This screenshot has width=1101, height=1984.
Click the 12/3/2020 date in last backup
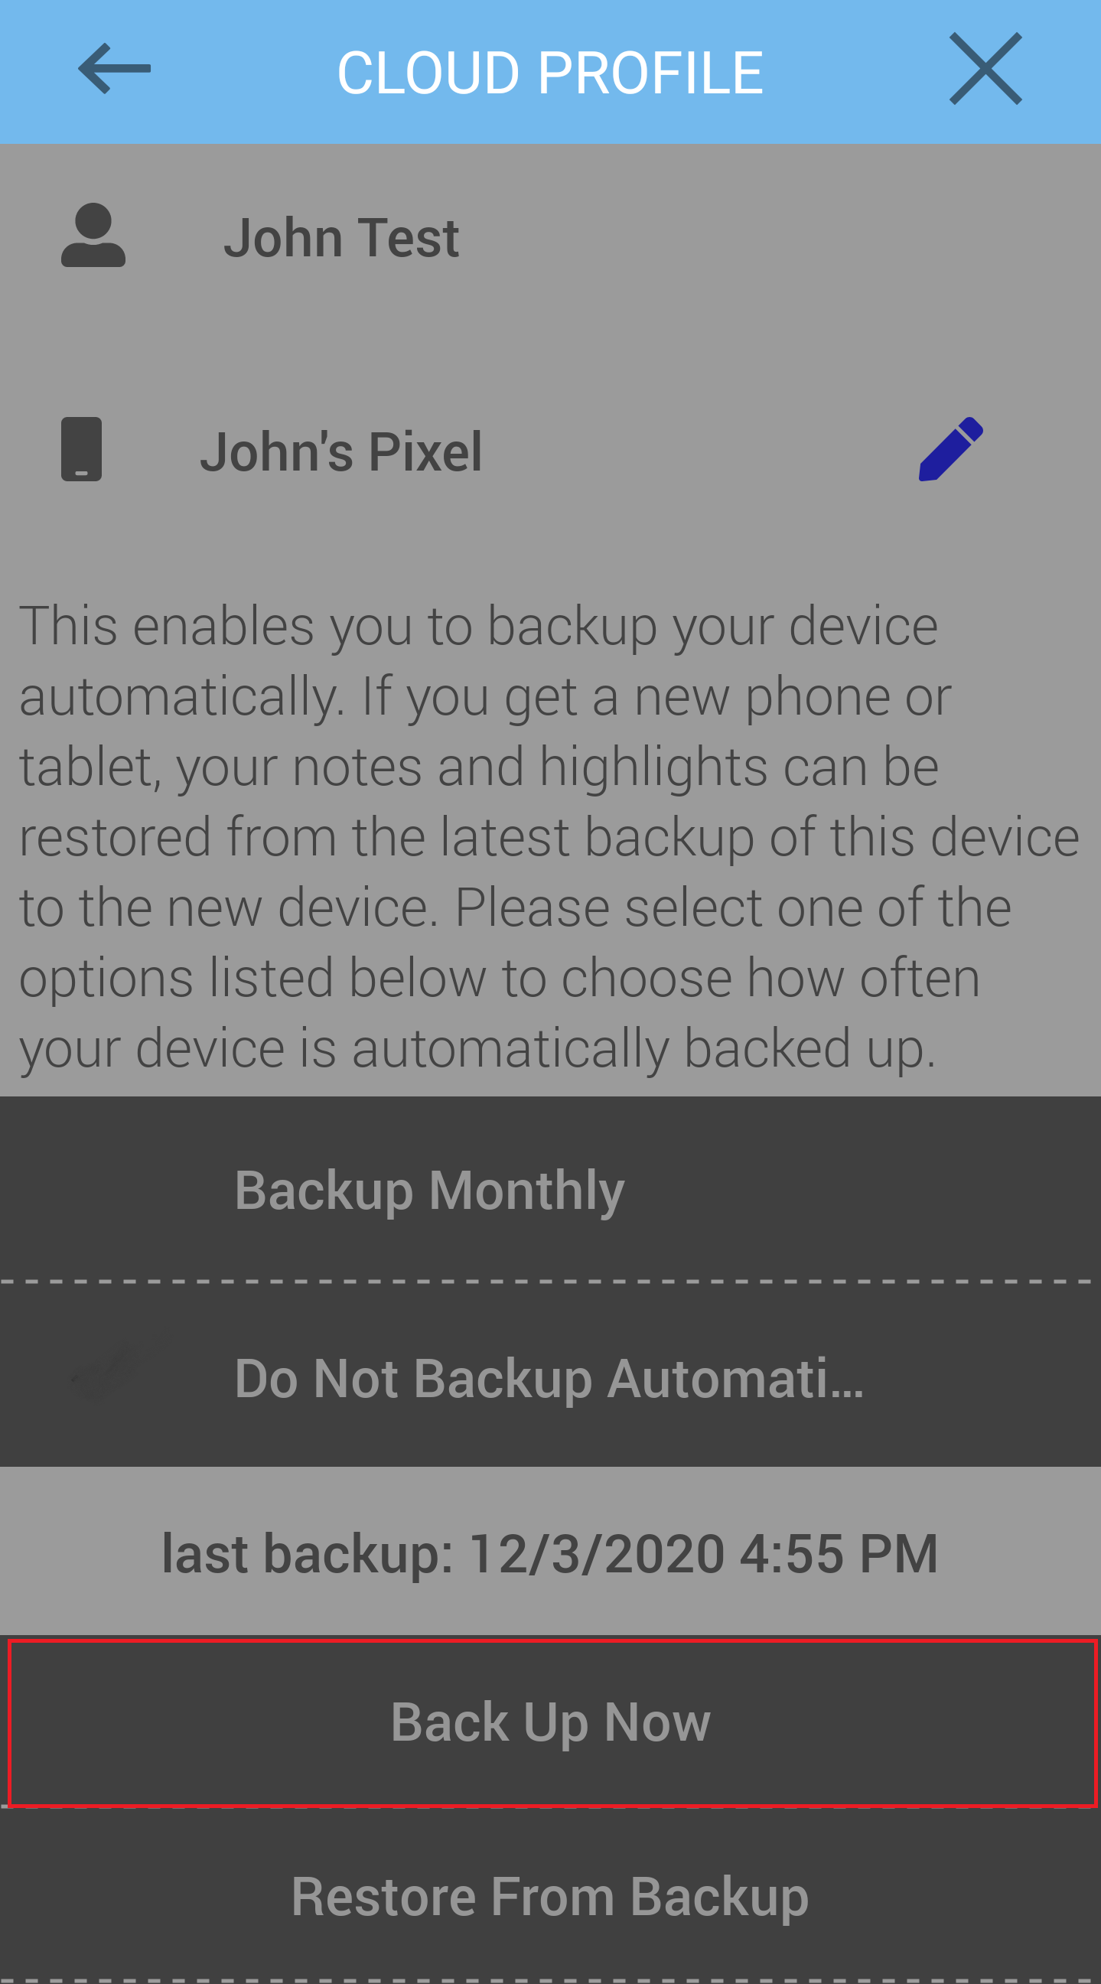click(597, 1552)
